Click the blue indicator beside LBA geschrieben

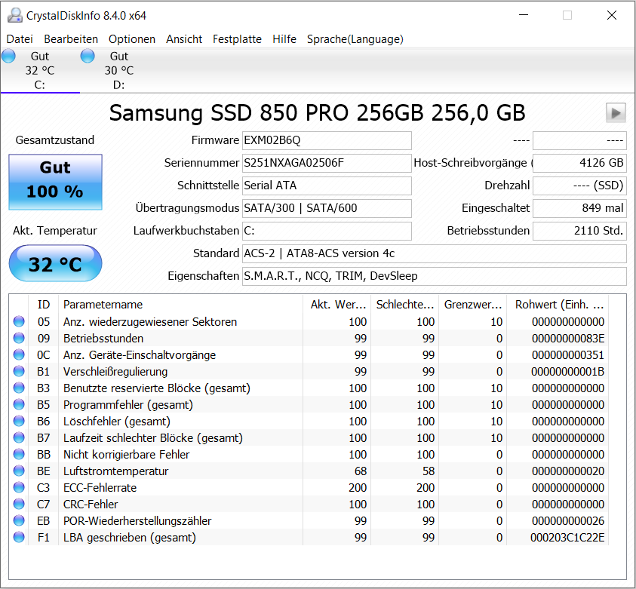pos(18,537)
